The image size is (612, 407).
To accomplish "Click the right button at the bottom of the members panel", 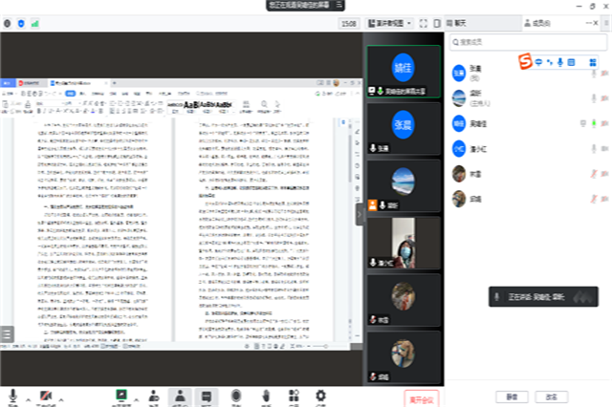I will tap(550, 396).
